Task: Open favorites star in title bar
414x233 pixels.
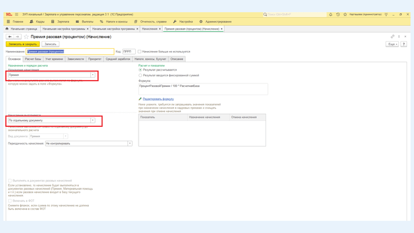Action: (x=345, y=14)
